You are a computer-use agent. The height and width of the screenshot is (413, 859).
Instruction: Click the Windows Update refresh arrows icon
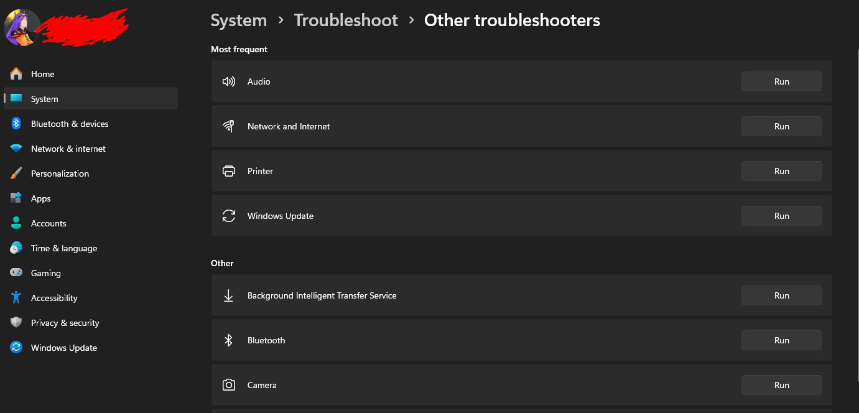(x=229, y=216)
